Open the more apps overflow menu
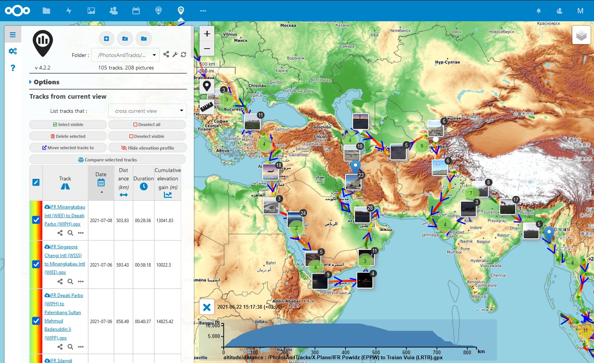Image resolution: width=594 pixels, height=363 pixels. [x=203, y=11]
